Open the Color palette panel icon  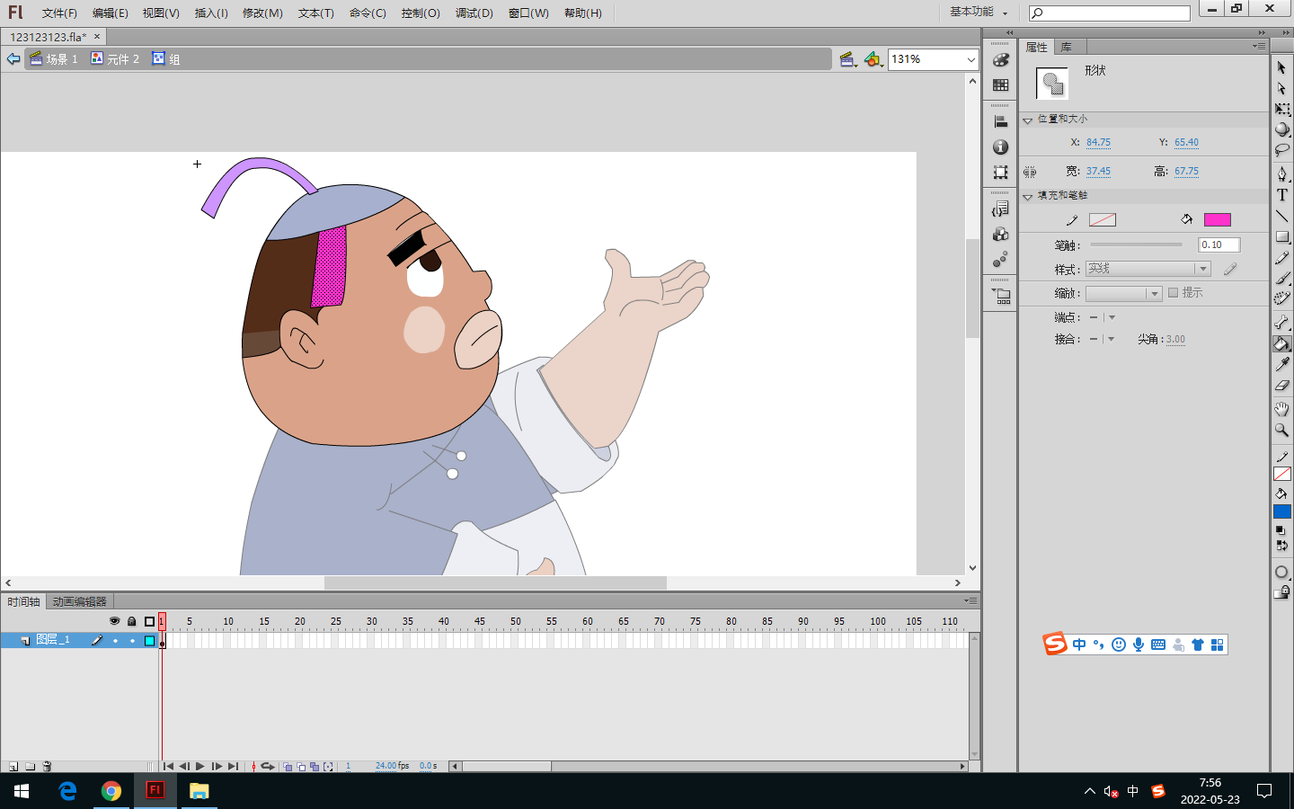click(x=1000, y=60)
